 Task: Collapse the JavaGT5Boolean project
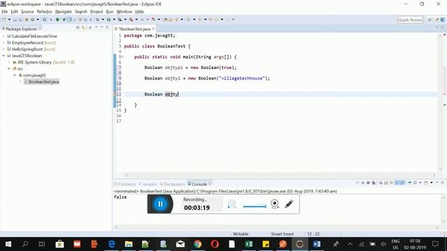(3, 56)
